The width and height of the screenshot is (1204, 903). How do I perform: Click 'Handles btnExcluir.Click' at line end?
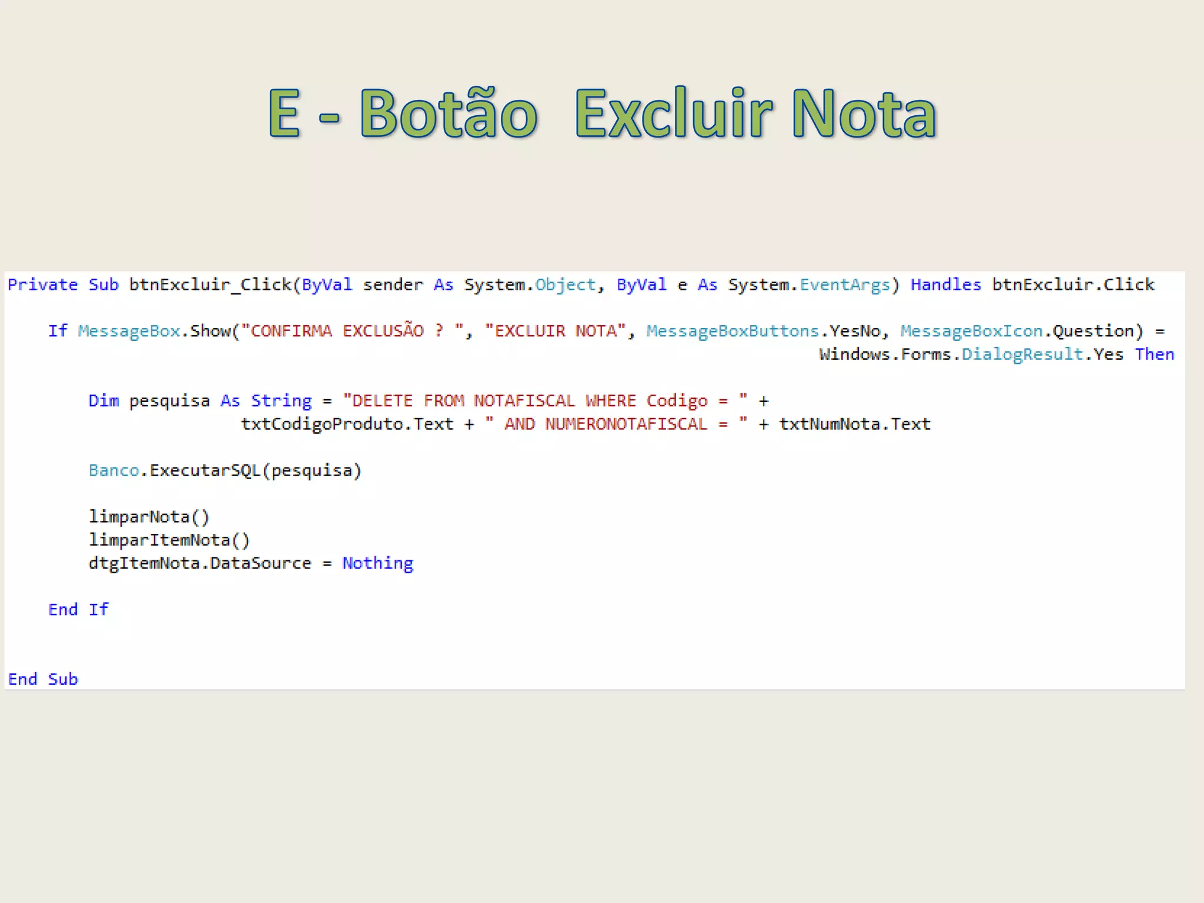1032,285
